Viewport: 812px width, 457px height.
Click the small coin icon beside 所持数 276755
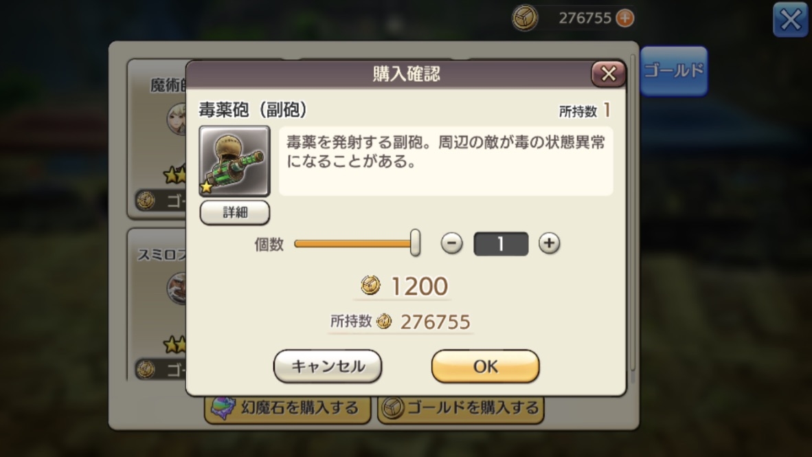[x=384, y=321]
